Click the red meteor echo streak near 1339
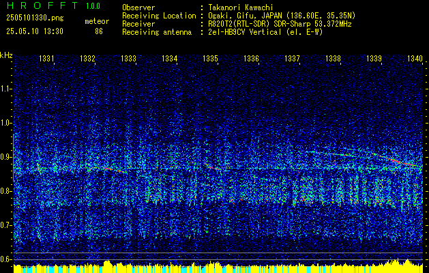Viewport: 429px width, 273px height. (x=396, y=160)
